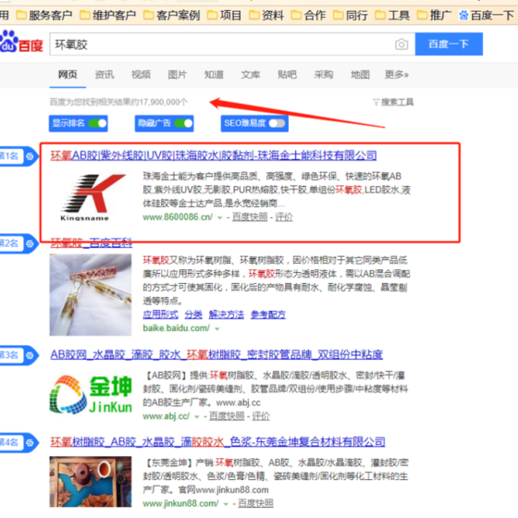
Task: Click the refresh icon on 第2名 rank badge
Action: click(30, 243)
